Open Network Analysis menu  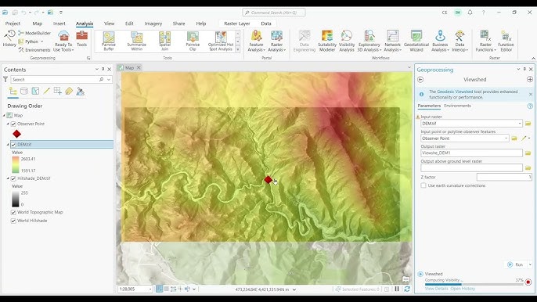point(392,41)
